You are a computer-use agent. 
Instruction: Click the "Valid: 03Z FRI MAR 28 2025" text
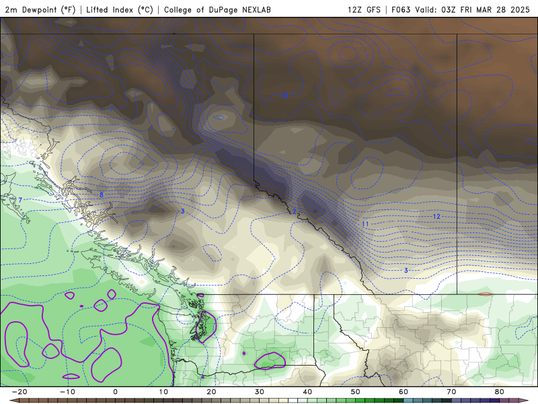(473, 9)
